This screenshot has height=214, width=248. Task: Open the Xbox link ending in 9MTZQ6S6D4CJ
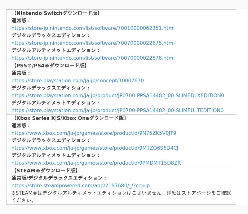pyautogui.click(x=95, y=148)
